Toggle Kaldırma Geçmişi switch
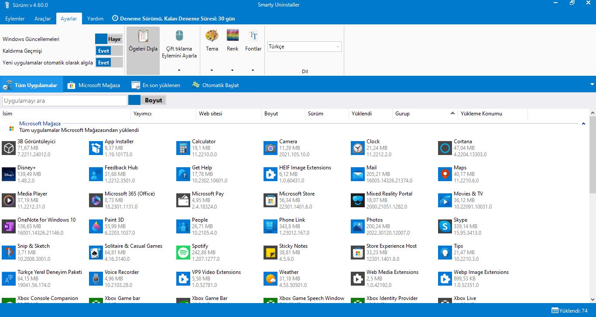 109,51
